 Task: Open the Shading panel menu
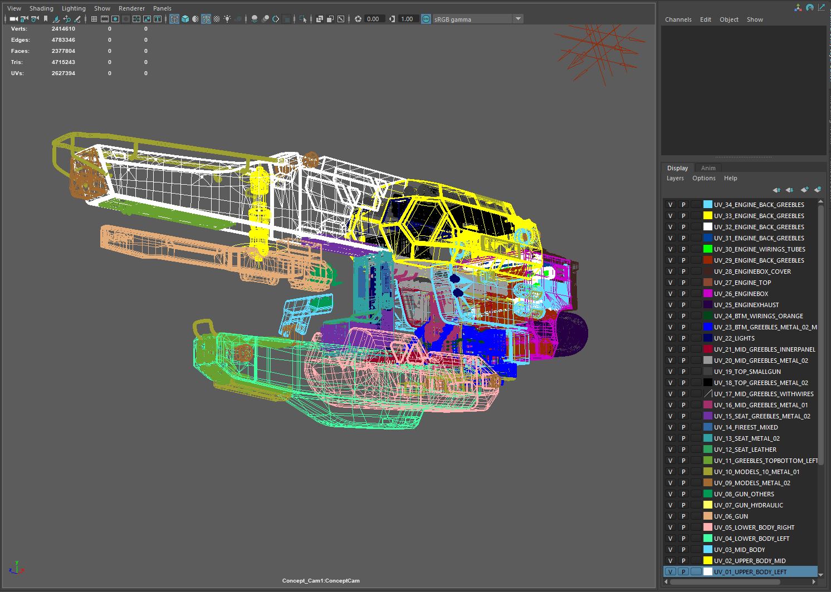point(41,8)
